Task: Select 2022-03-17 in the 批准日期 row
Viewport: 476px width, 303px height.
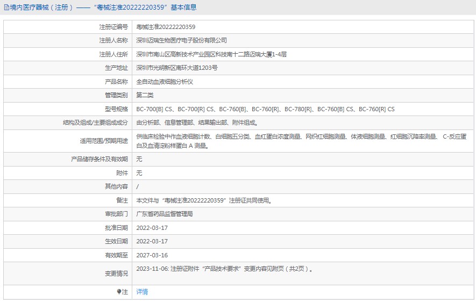Action: tap(152, 228)
